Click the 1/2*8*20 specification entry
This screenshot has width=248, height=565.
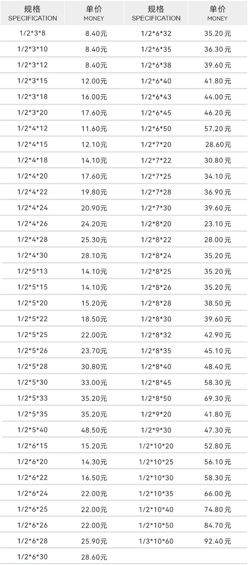156,224
